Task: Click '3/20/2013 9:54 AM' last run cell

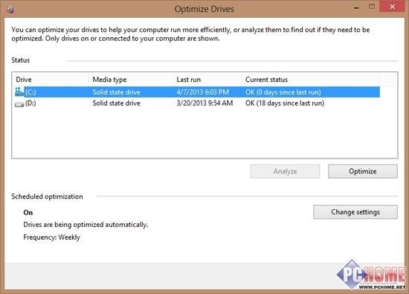Action: pyautogui.click(x=204, y=103)
